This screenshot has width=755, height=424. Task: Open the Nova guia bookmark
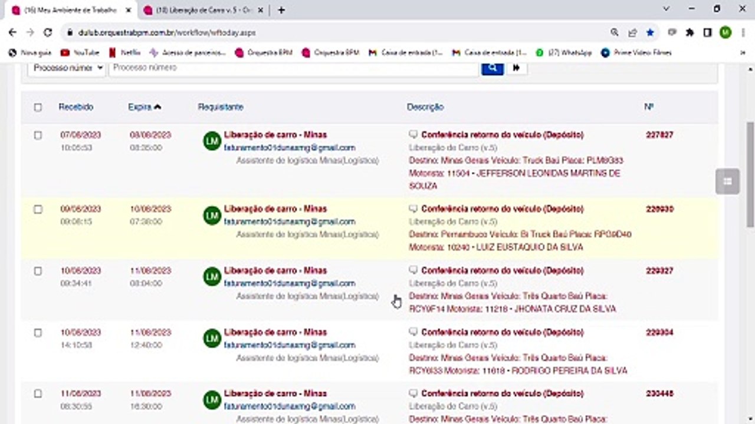click(30, 52)
